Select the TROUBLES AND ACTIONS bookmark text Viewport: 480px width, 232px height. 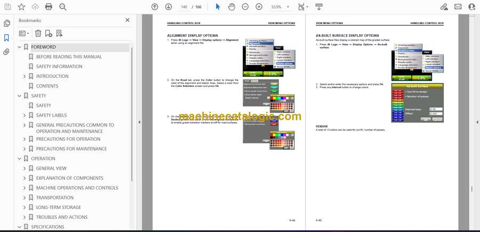click(x=62, y=217)
